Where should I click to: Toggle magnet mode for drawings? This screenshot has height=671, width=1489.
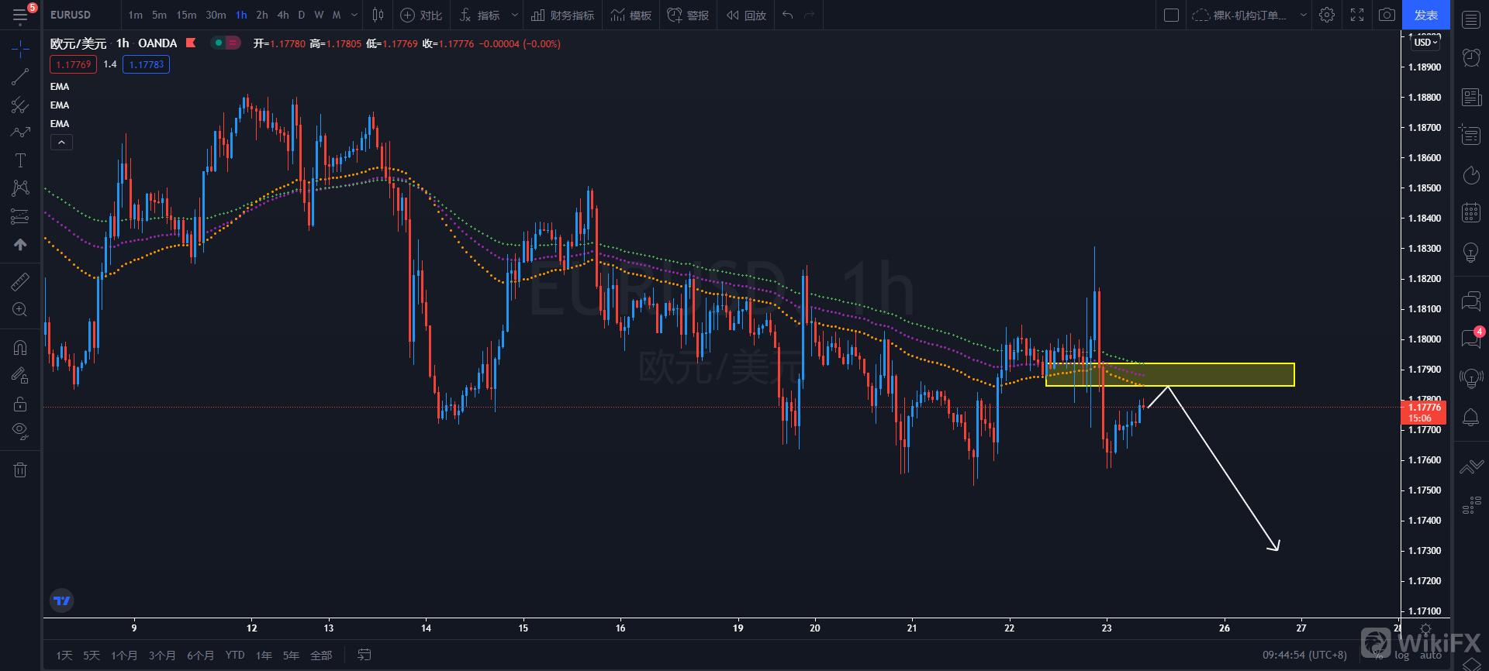tap(20, 348)
